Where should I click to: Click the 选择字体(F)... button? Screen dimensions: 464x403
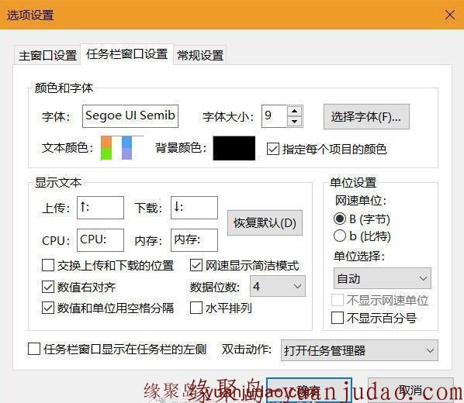(366, 117)
